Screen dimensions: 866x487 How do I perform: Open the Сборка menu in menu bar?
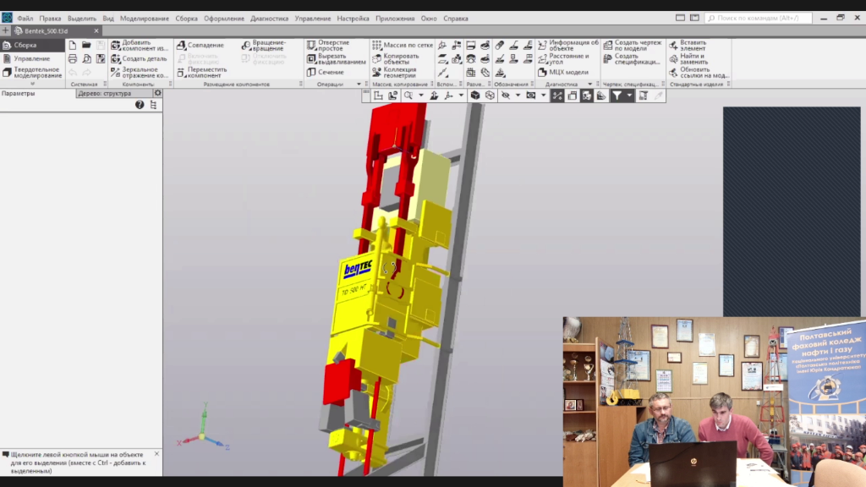click(186, 19)
